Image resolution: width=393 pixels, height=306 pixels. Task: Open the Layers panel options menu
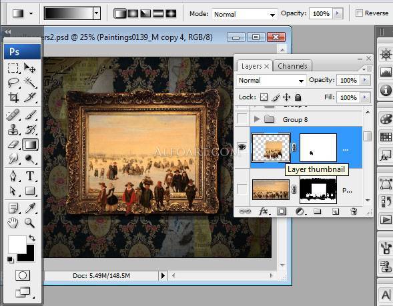[x=367, y=69]
